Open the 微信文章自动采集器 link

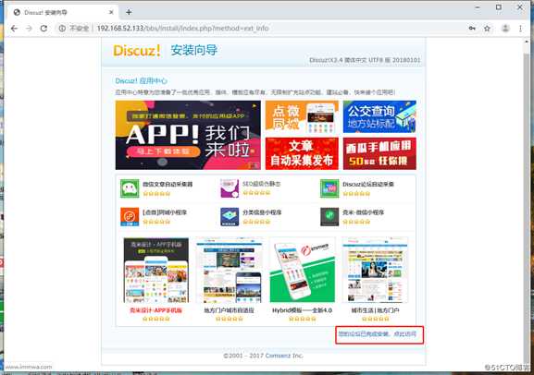[x=168, y=185]
